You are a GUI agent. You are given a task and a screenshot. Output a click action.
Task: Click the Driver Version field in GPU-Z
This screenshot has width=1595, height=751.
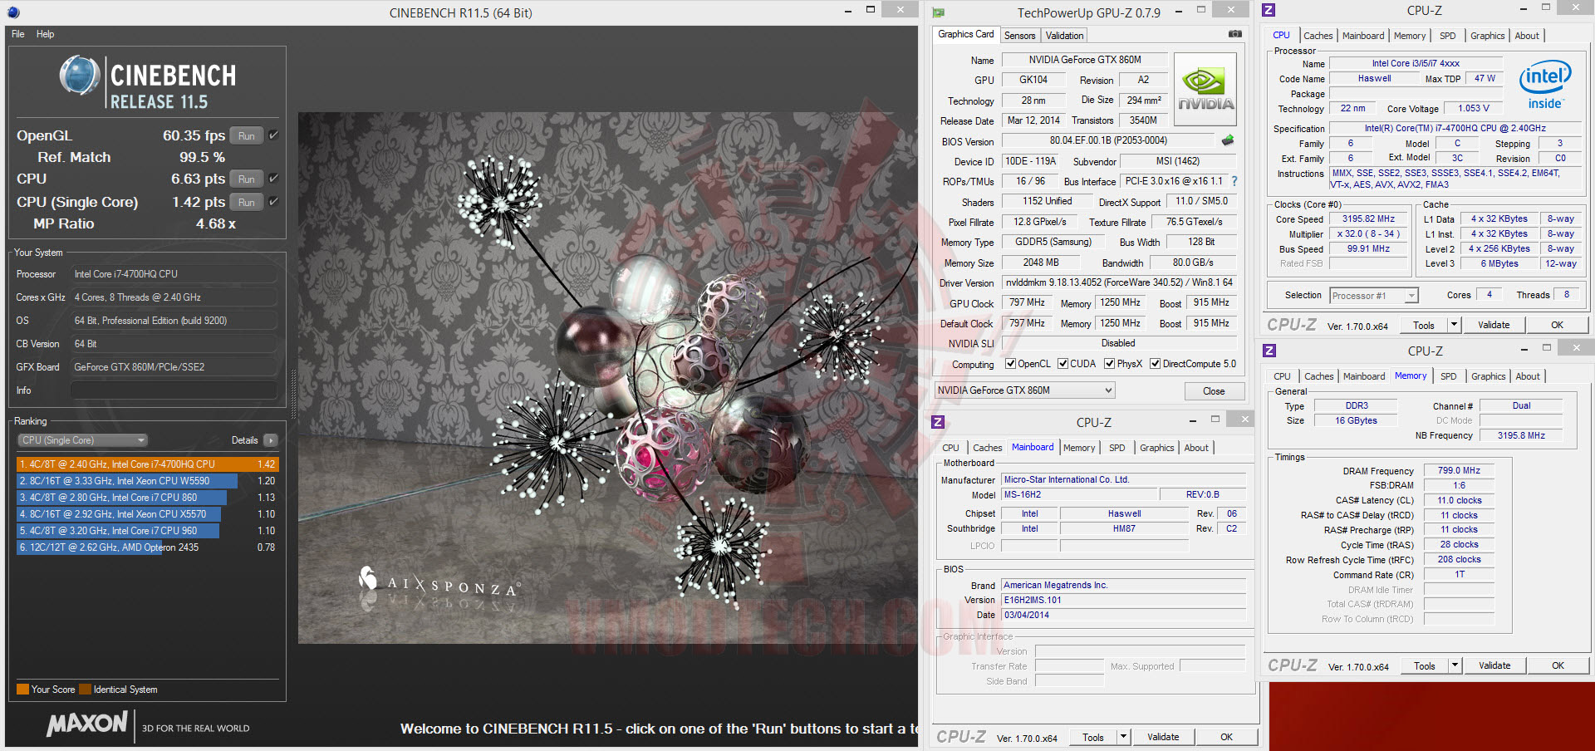[x=1119, y=282]
